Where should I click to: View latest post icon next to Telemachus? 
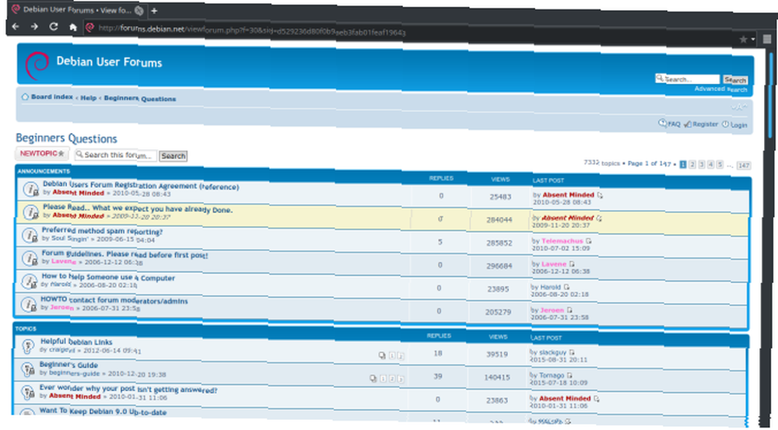(589, 241)
